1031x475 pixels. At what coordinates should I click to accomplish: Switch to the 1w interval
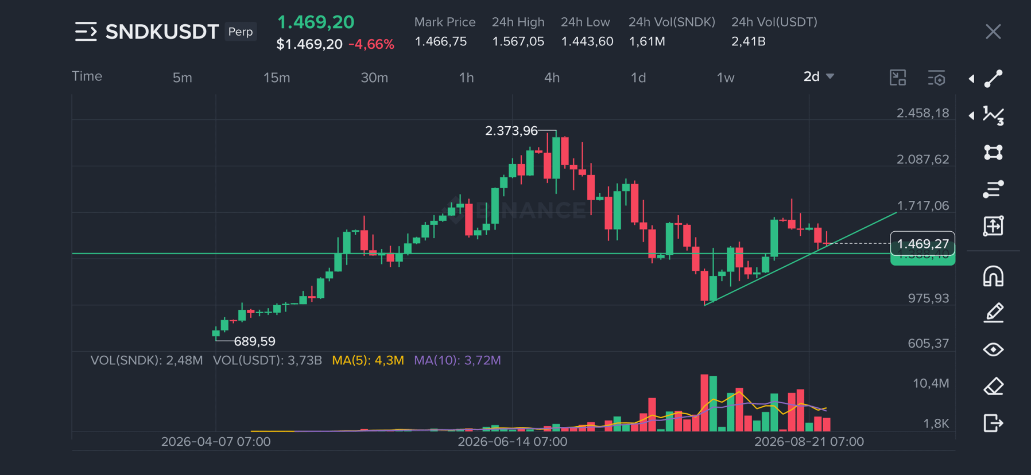[x=726, y=77]
